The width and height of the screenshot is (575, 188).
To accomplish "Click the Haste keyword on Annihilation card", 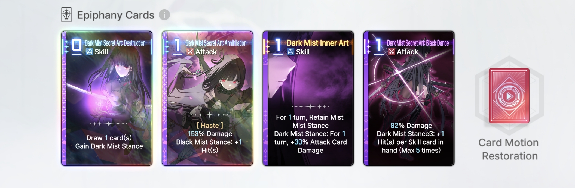I will tap(210, 126).
